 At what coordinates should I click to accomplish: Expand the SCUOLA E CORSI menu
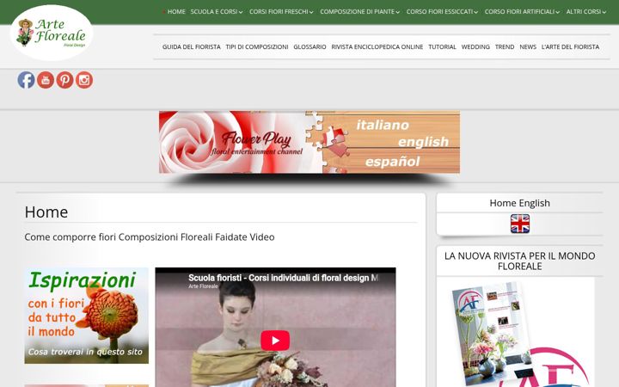pyautogui.click(x=217, y=12)
